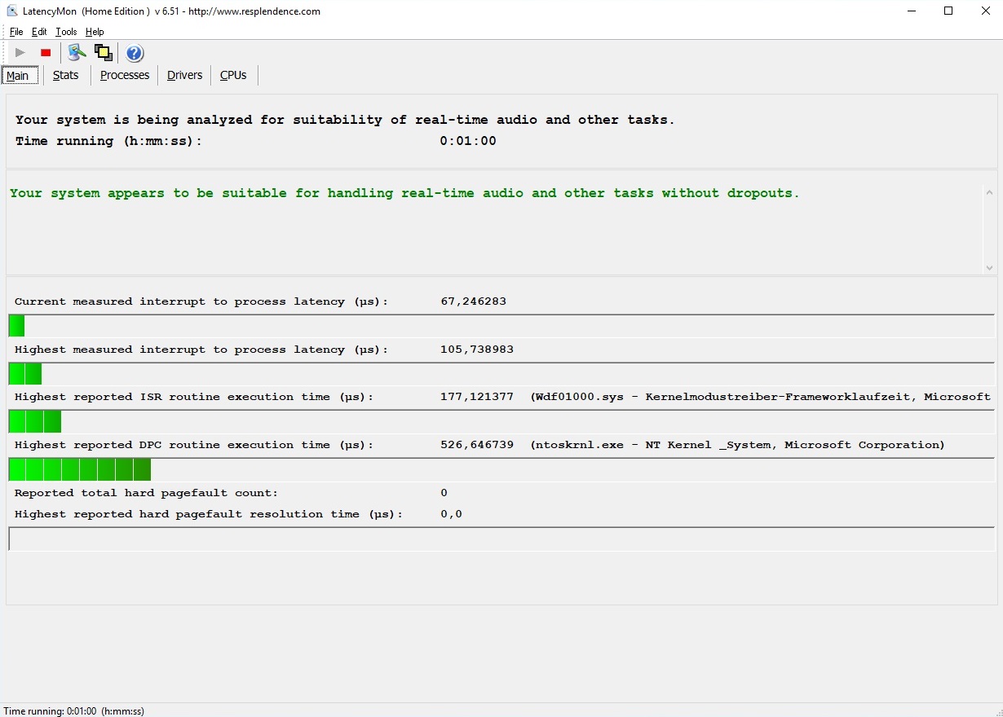Screen dimensions: 1003x717
Task: Click the LatencyMon app icon in title bar
Action: click(11, 11)
